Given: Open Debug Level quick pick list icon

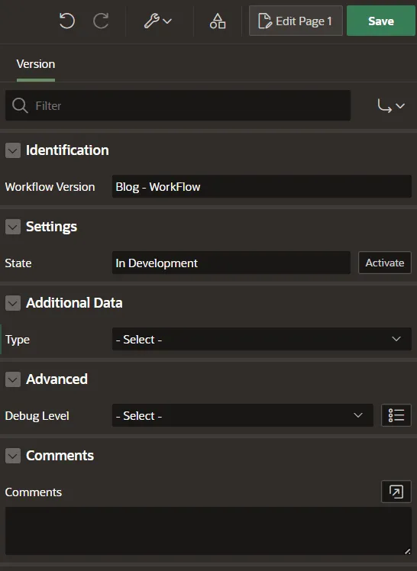Looking at the screenshot, I should [396, 415].
